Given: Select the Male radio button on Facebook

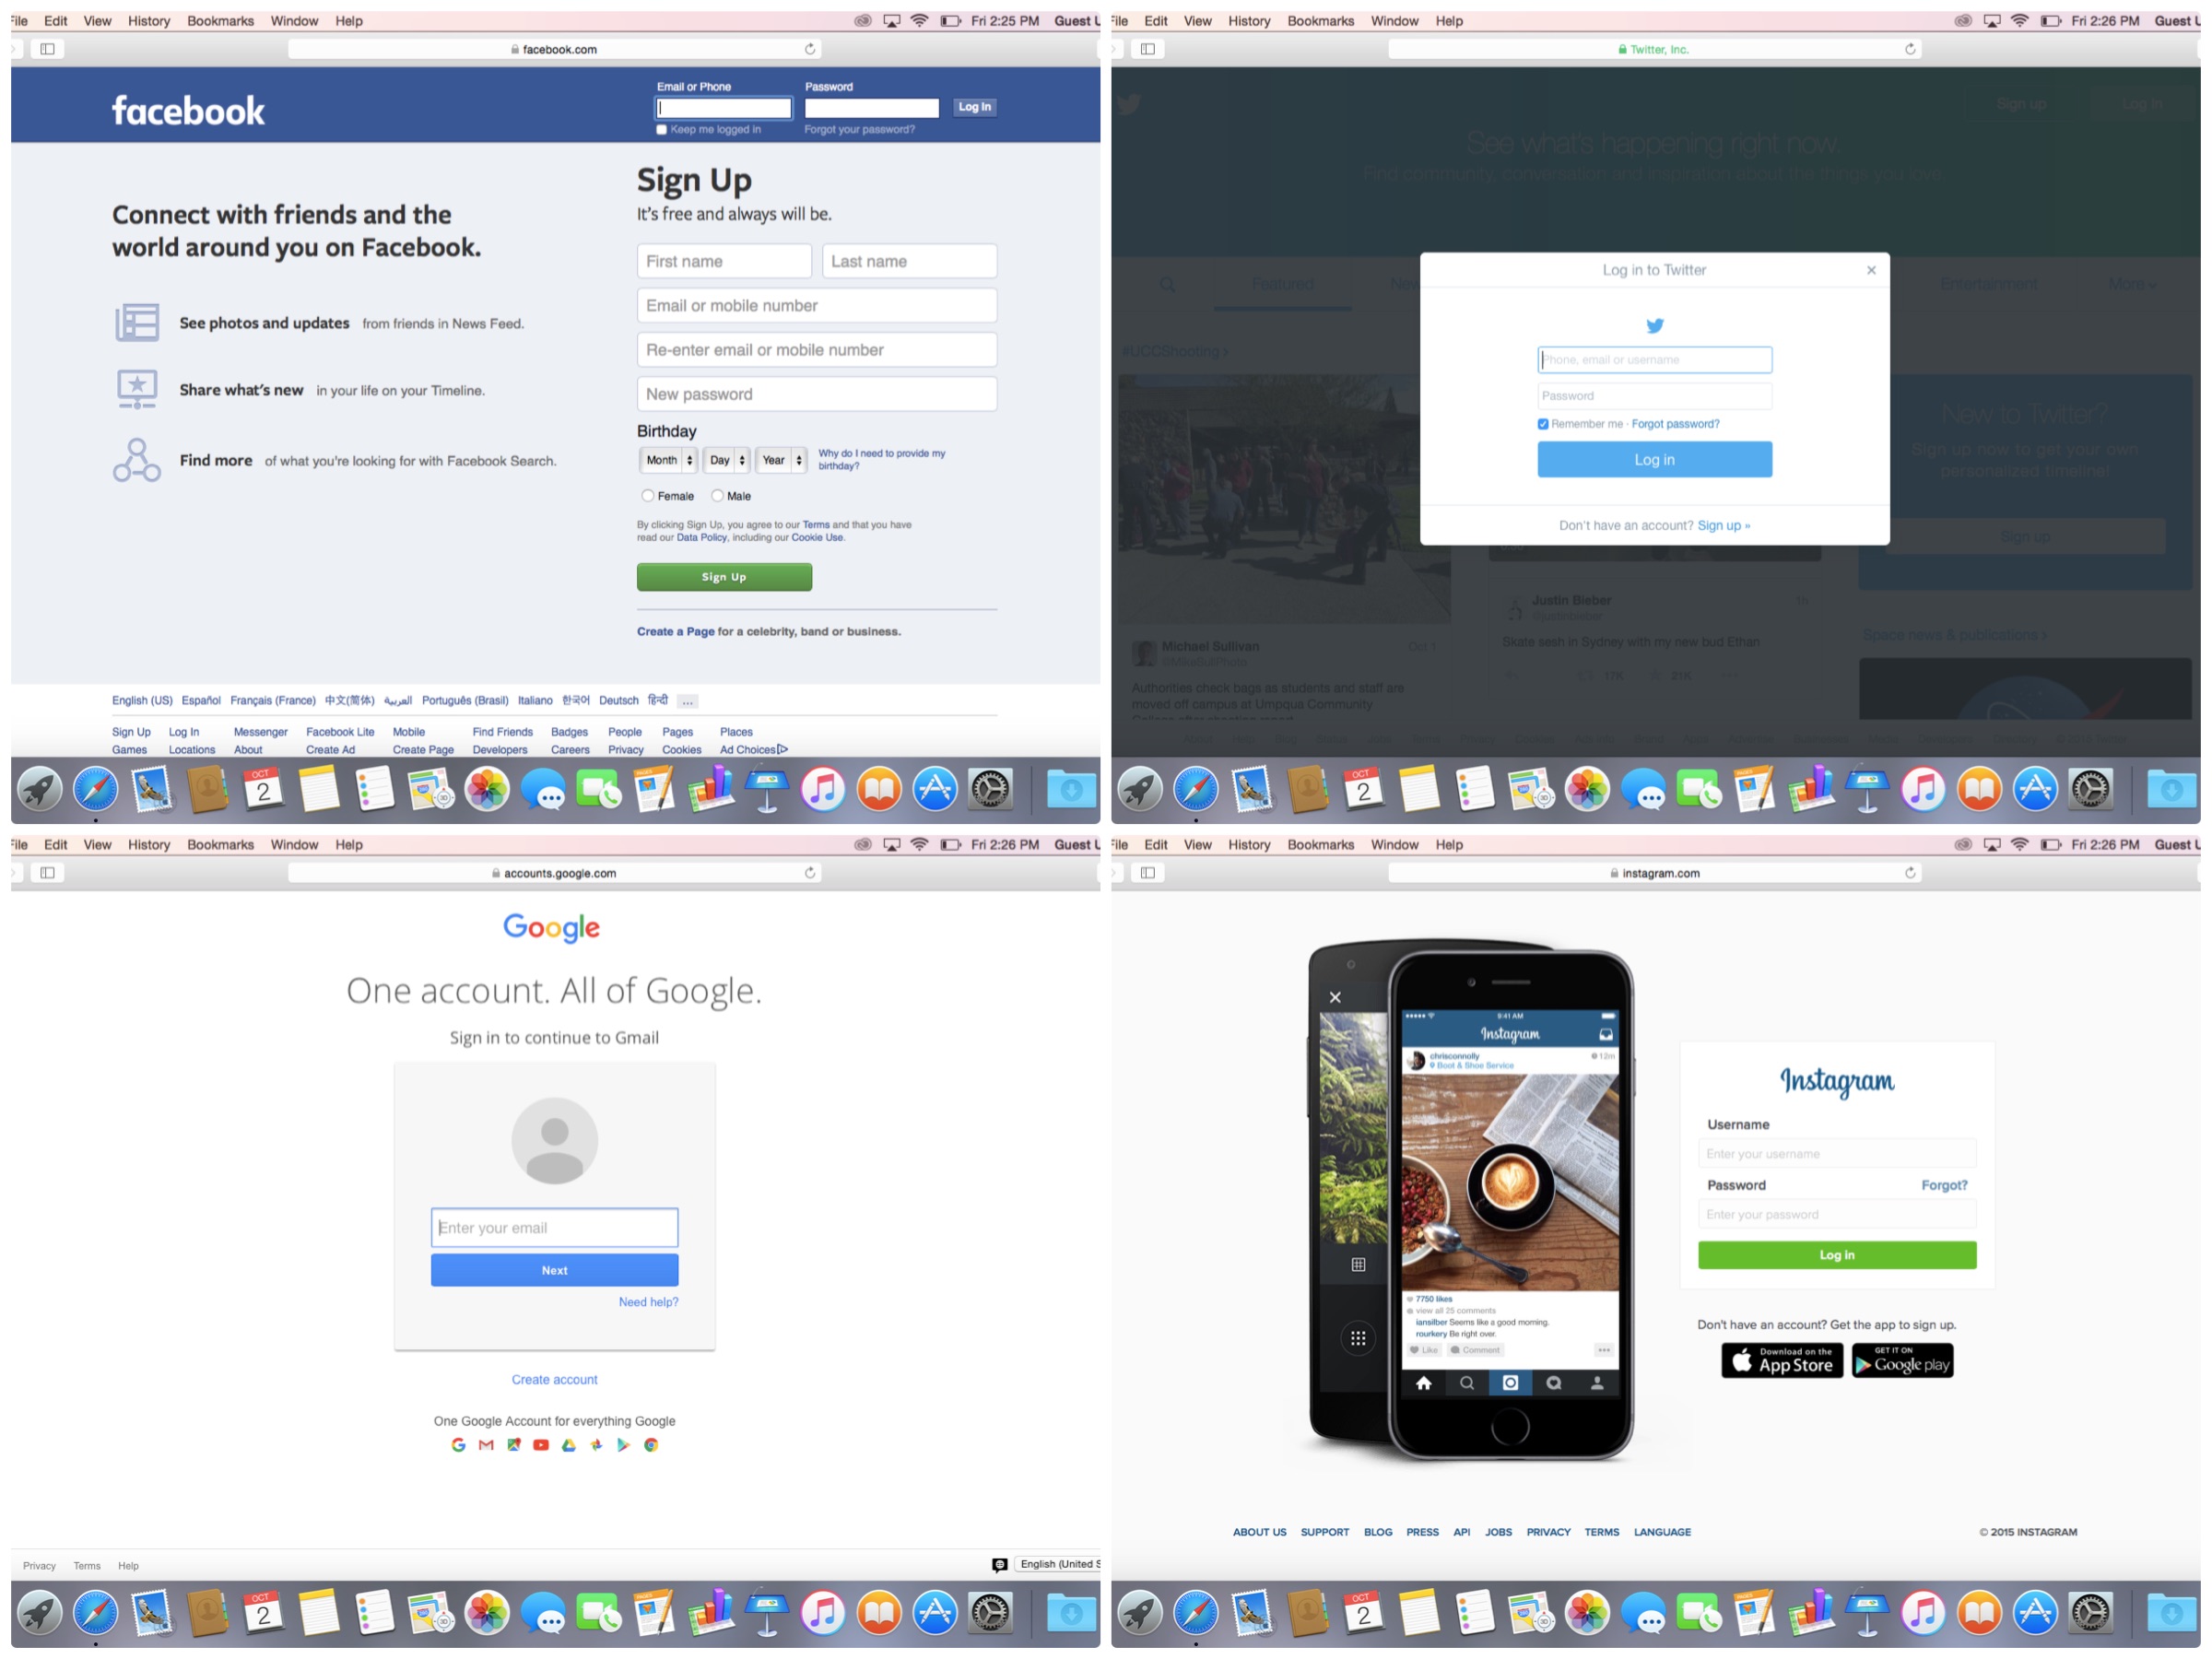Looking at the screenshot, I should 717,496.
